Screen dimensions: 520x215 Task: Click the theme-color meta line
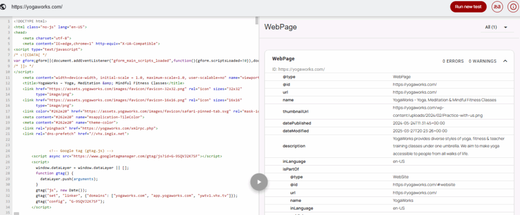70,122
